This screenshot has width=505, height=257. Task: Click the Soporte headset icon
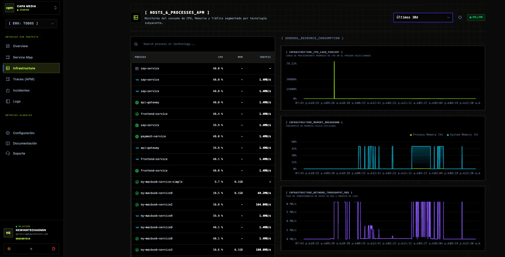coord(8,153)
